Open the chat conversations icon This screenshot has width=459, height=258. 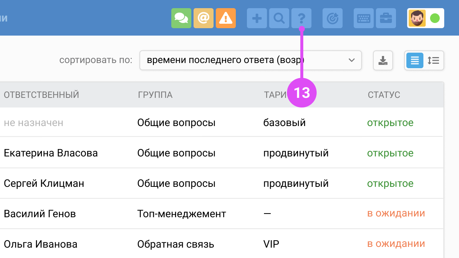[x=181, y=18]
